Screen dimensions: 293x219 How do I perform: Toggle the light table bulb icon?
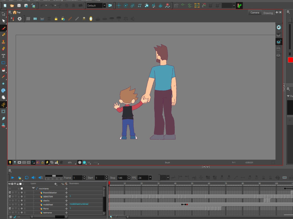(10, 163)
